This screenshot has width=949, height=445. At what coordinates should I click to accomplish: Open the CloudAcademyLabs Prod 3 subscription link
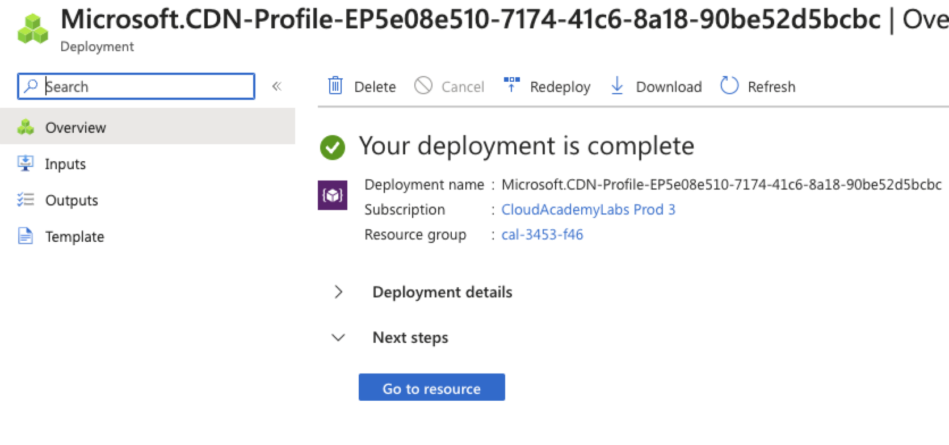(588, 209)
